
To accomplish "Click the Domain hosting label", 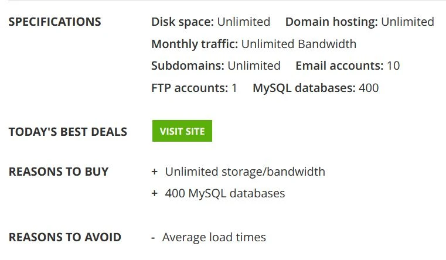I will point(332,22).
